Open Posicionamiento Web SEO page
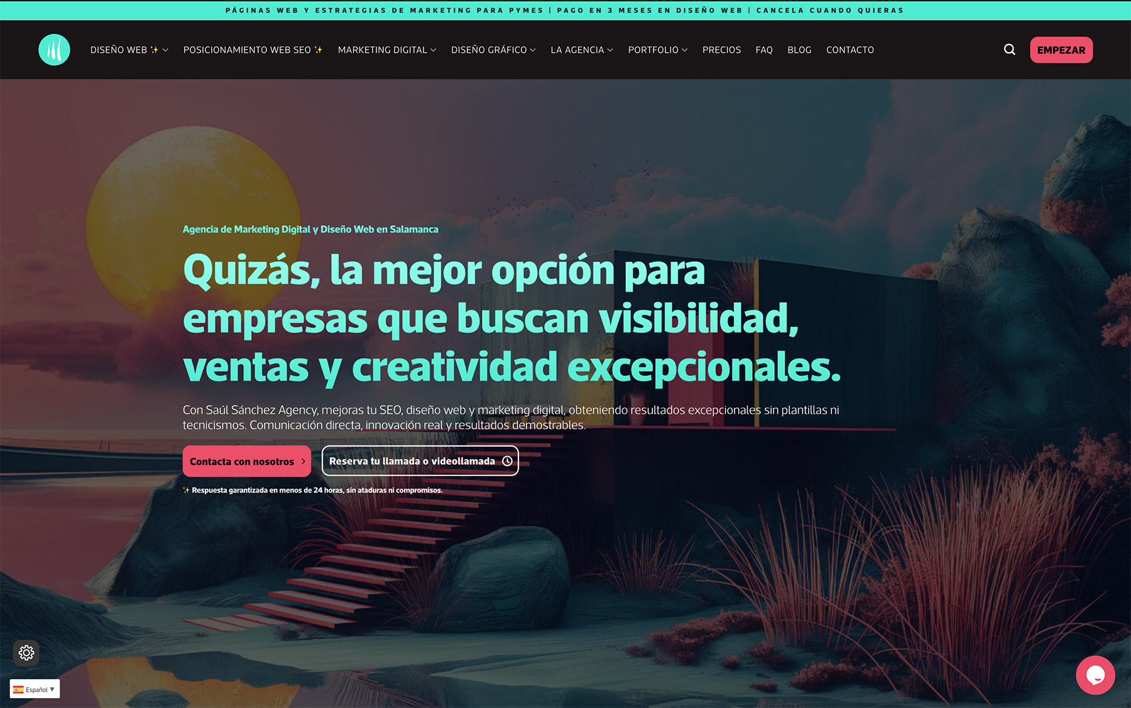This screenshot has height=708, width=1131. pos(253,50)
